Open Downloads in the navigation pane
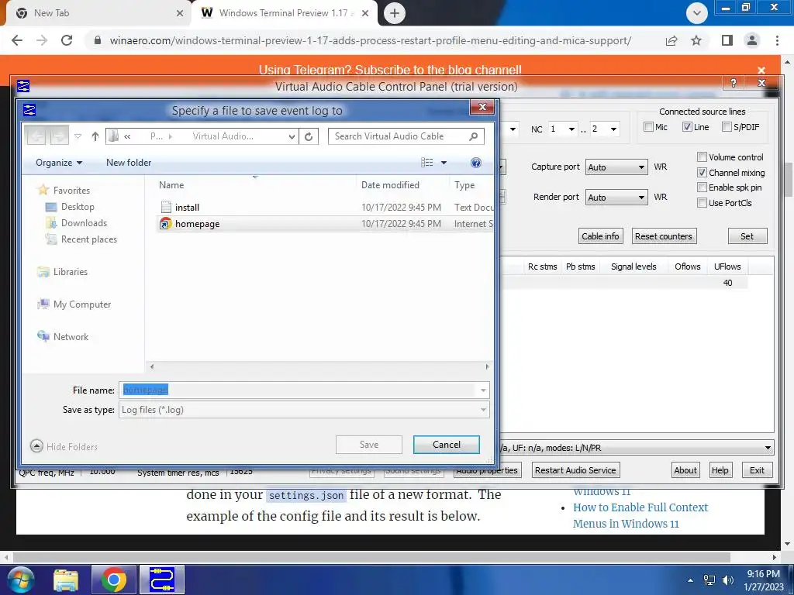The image size is (794, 595). 84,222
